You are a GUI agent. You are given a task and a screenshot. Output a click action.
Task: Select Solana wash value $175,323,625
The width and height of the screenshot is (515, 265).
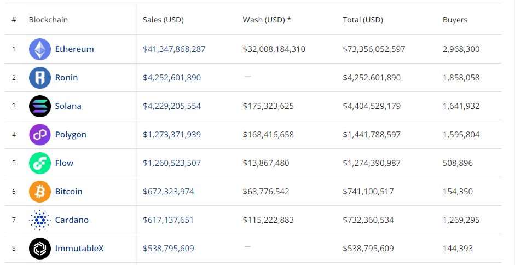[268, 106]
